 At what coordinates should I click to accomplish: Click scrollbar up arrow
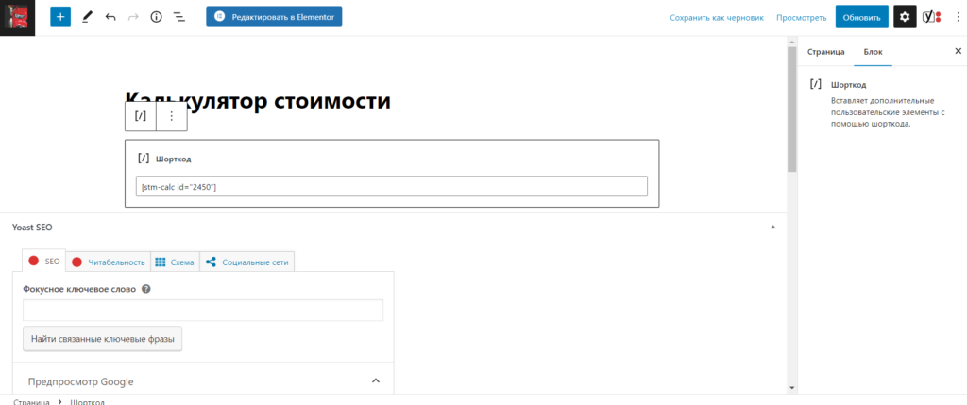tap(792, 41)
